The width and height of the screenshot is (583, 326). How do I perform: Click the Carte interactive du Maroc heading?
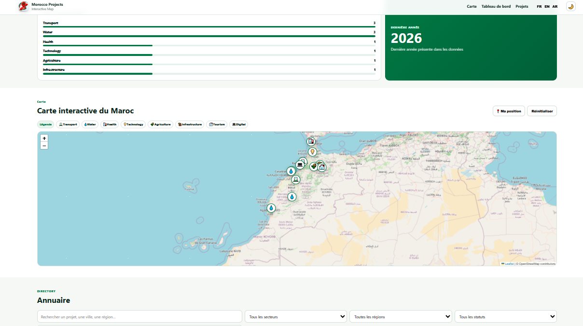(85, 111)
